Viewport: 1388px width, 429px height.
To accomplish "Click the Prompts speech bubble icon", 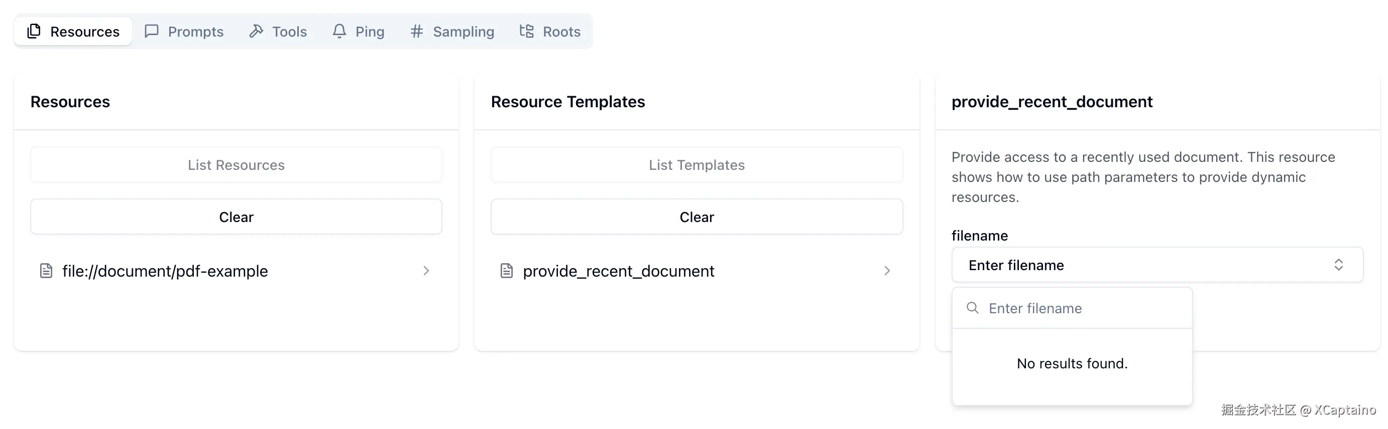I will point(152,31).
